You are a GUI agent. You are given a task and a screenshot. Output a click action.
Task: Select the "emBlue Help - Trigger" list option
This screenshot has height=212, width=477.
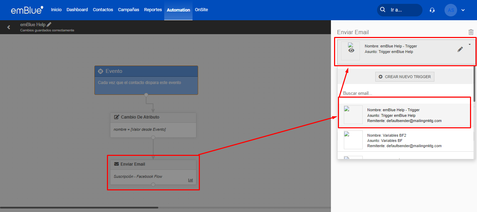pos(405,115)
